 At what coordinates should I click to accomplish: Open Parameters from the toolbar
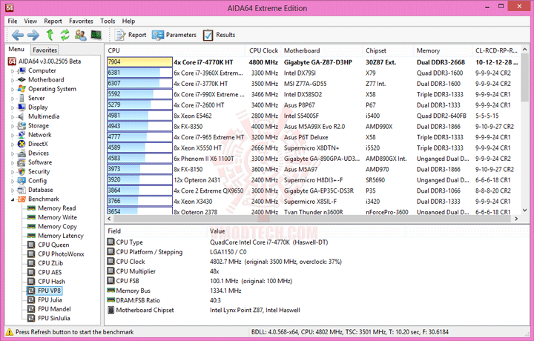pyautogui.click(x=174, y=35)
